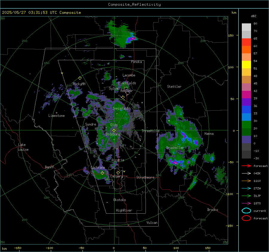Click the white 04DK arrow icon
Viewport: 269px width, 252px height.
[x=246, y=173]
